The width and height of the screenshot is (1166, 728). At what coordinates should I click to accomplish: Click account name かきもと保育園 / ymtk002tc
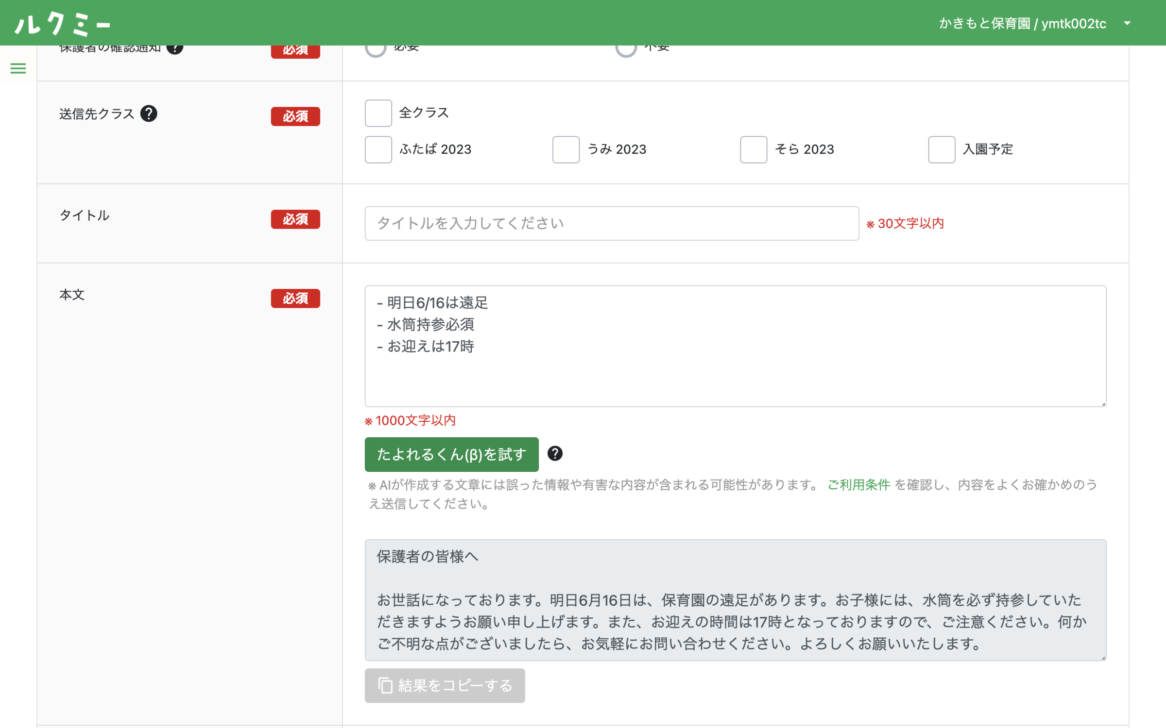coord(1022,23)
